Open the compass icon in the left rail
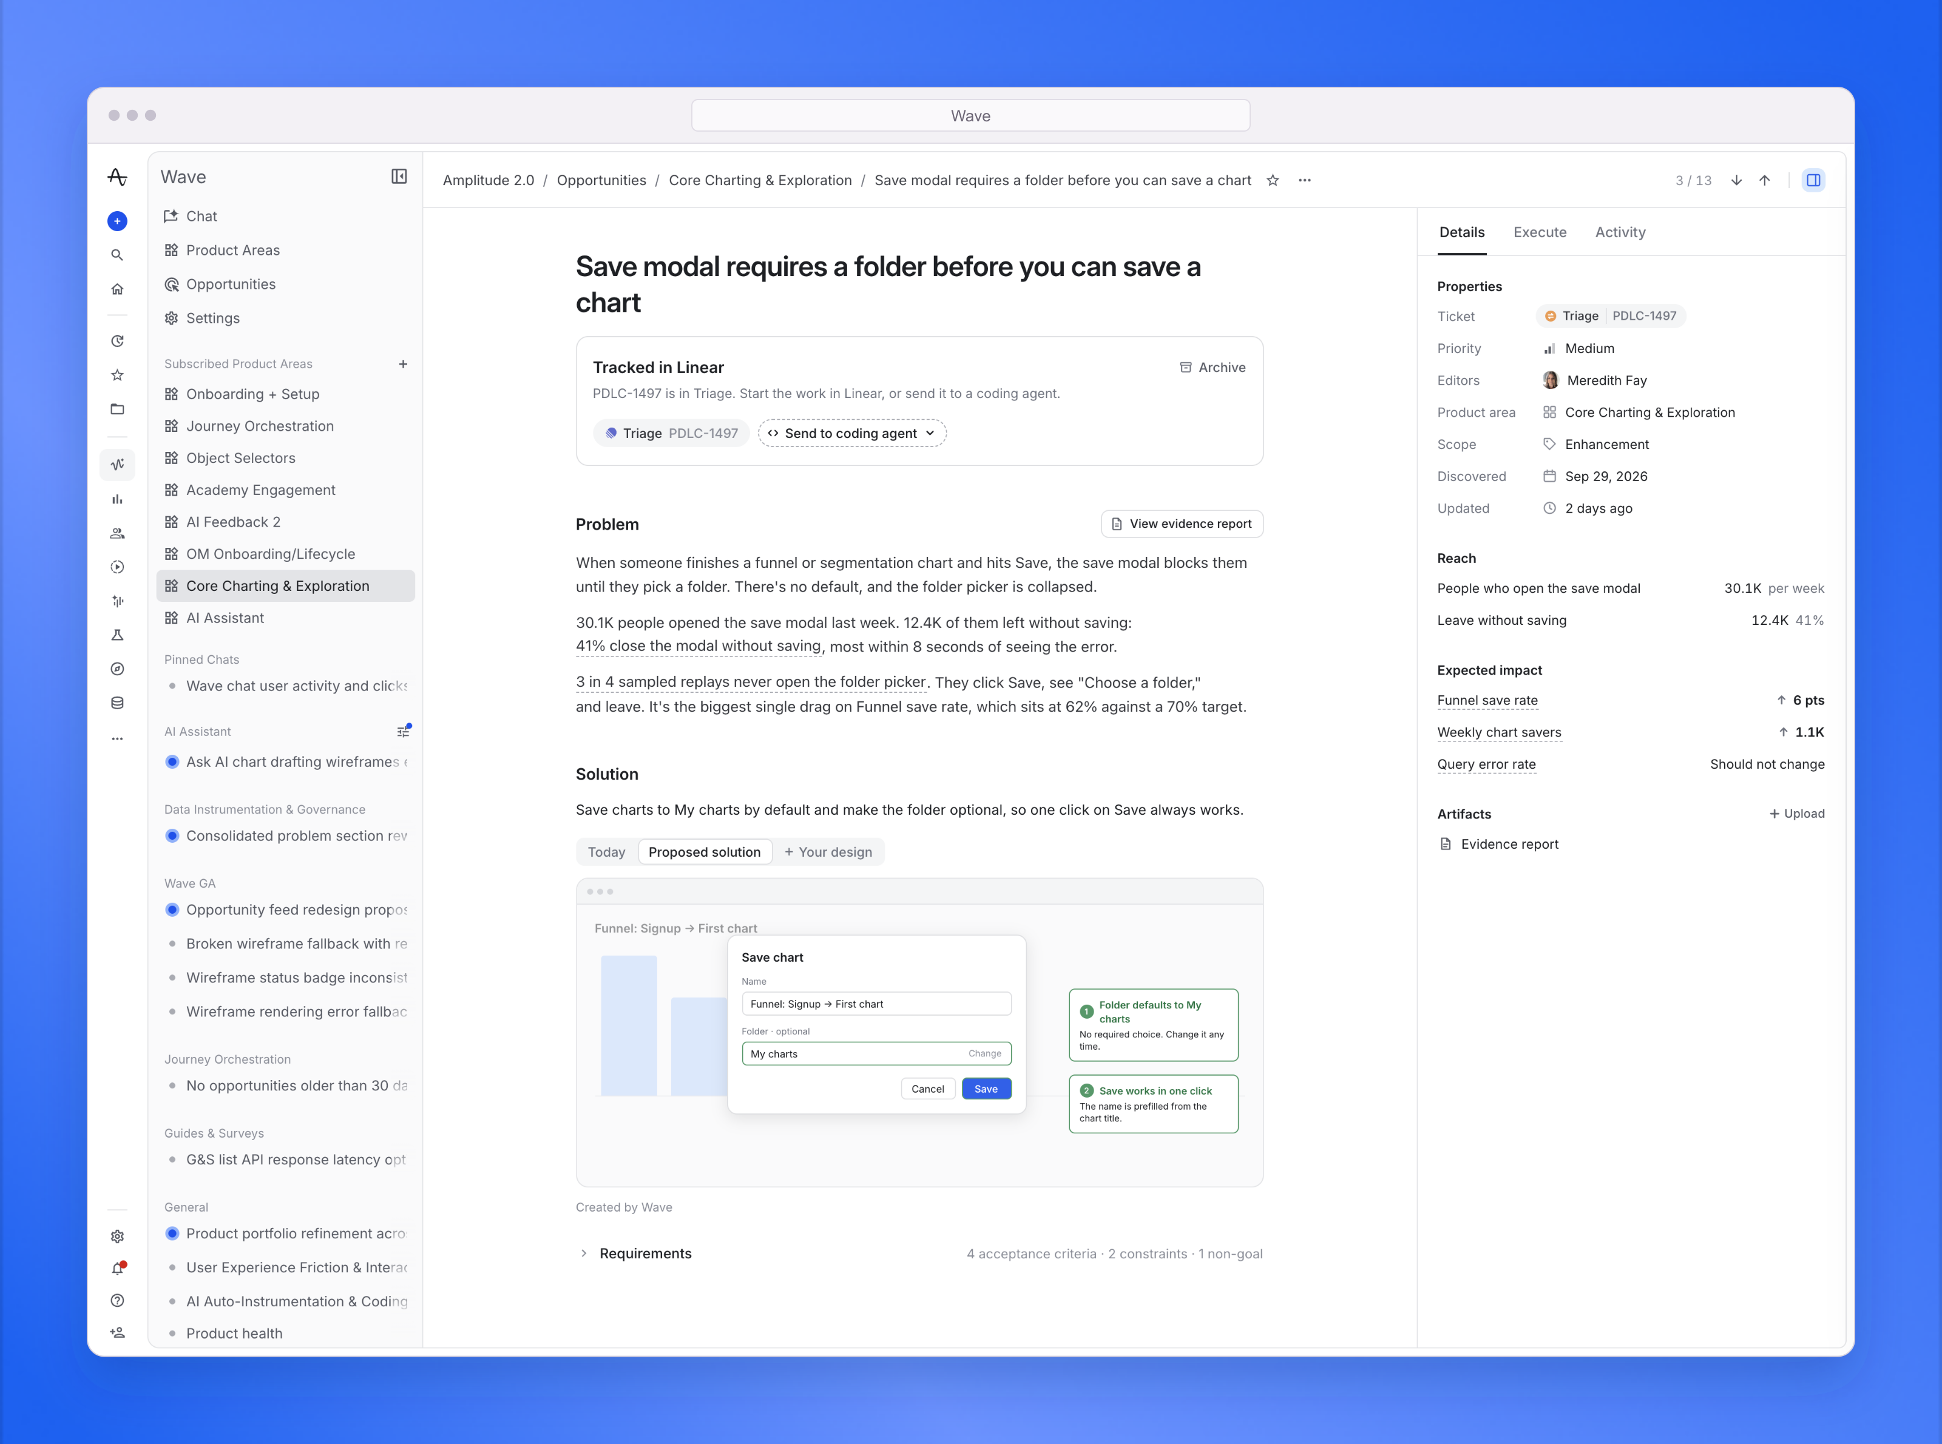Image resolution: width=1942 pixels, height=1444 pixels. [x=117, y=670]
